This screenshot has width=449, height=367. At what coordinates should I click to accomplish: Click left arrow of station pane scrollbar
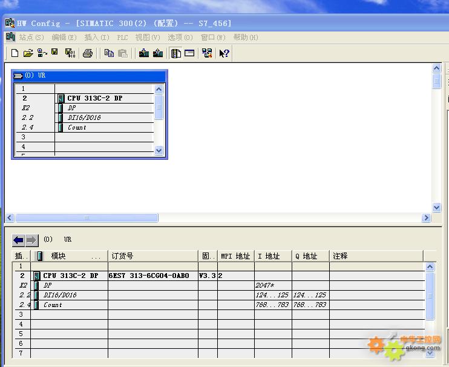(10, 218)
